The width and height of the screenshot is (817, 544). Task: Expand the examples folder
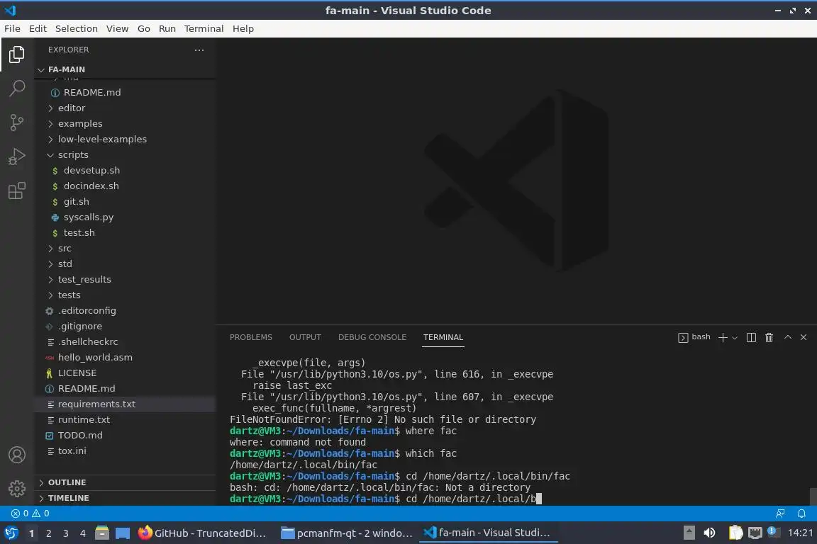(x=125, y=123)
